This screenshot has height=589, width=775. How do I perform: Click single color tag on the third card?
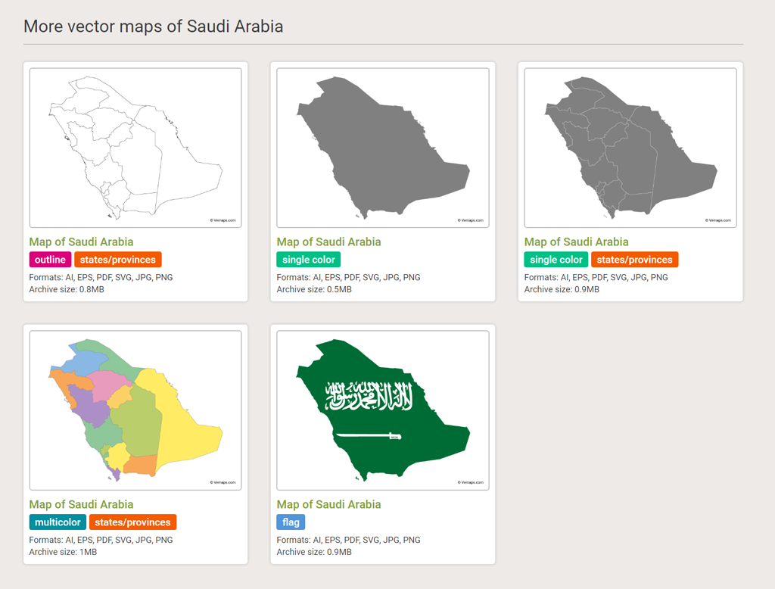pos(556,260)
